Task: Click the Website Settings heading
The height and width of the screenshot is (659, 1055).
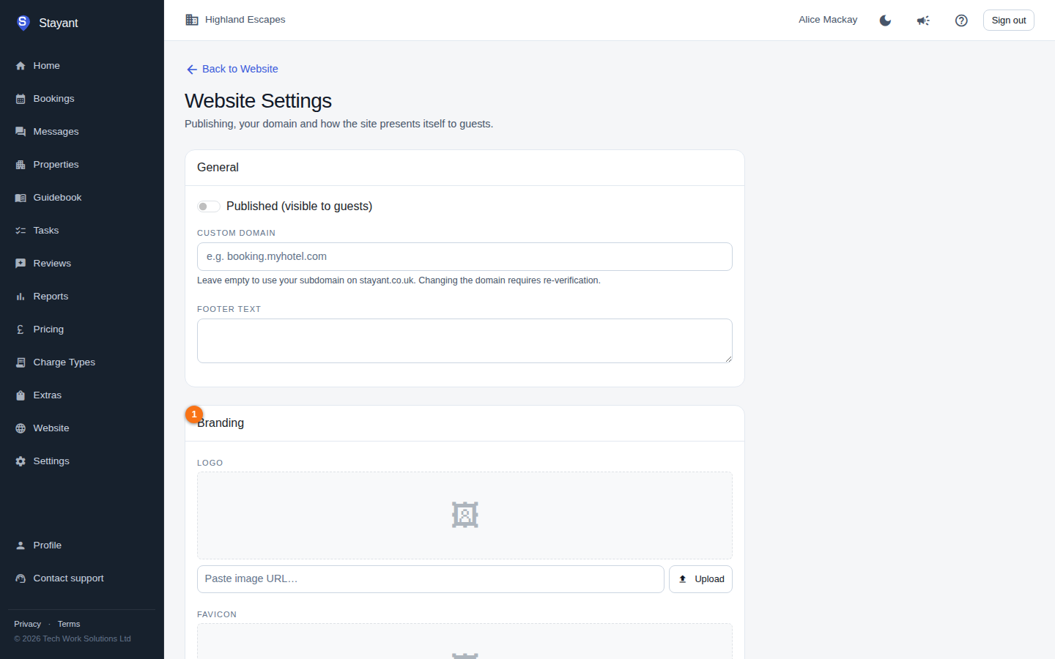Action: click(258, 101)
